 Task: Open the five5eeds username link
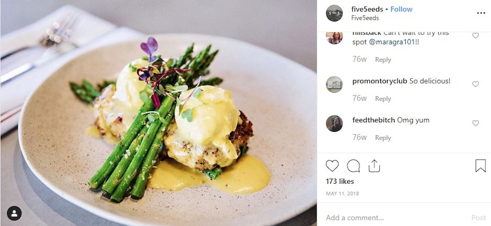[367, 9]
